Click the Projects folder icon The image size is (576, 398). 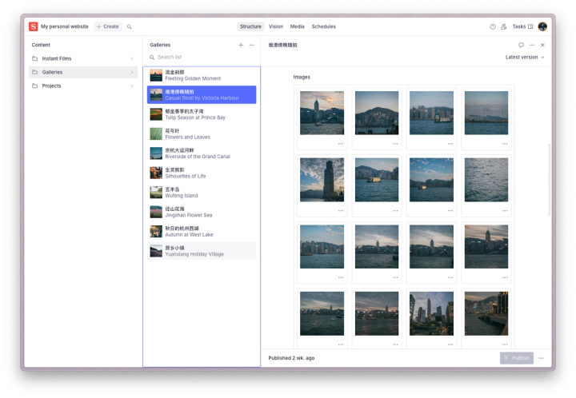click(x=35, y=86)
